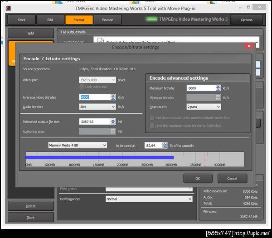This screenshot has height=238, width=272.
Task: Go to the Encode tab
Action: point(107,20)
